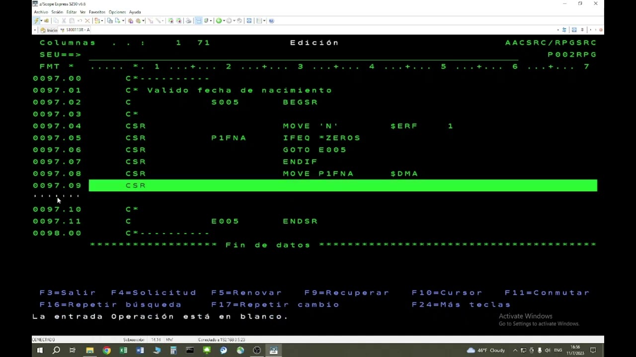The width and height of the screenshot is (636, 357).
Task: Click sequence number 0097.05
Action: pyautogui.click(x=57, y=138)
